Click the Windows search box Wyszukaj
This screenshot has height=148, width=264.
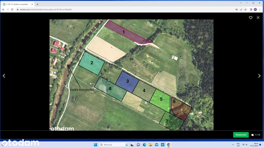[x=114, y=145]
